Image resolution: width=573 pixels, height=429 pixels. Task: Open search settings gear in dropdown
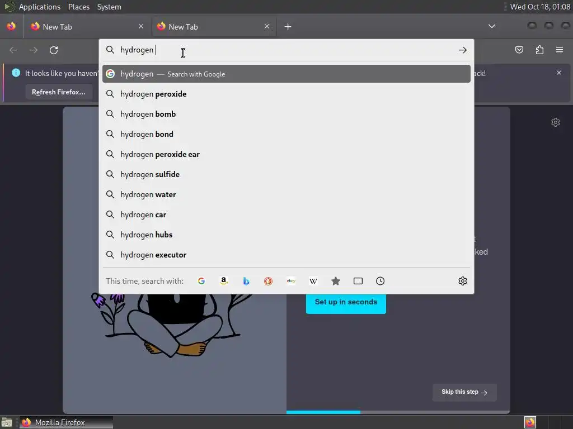(463, 281)
